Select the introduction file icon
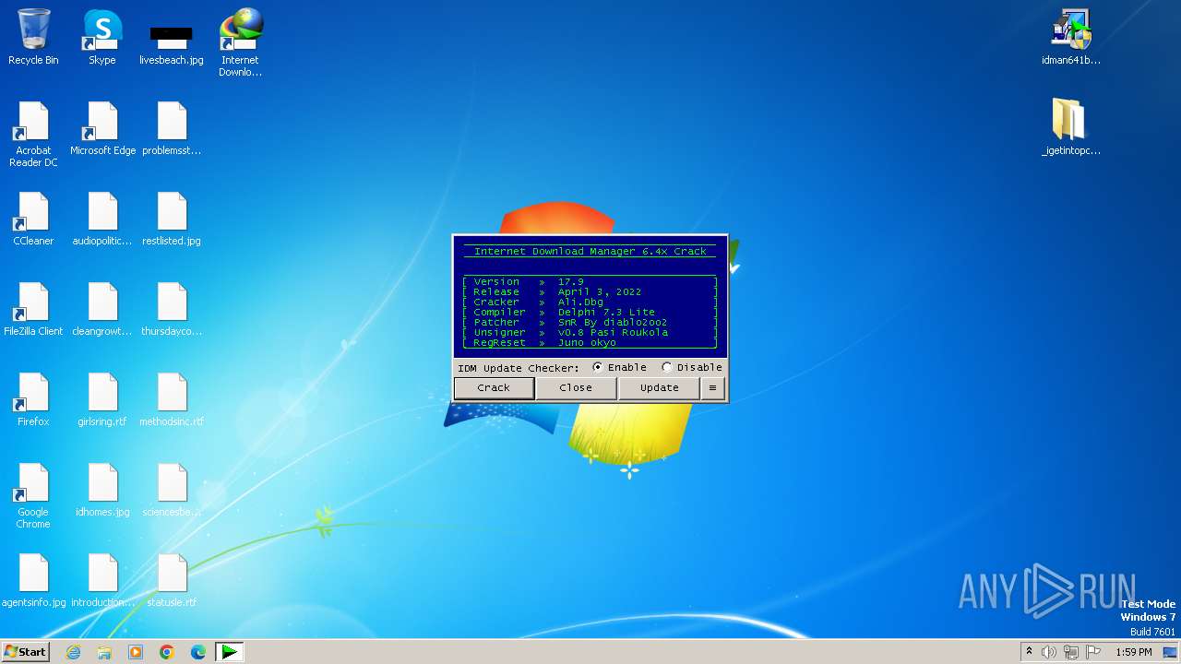Viewport: 1181px width, 664px height. (102, 581)
